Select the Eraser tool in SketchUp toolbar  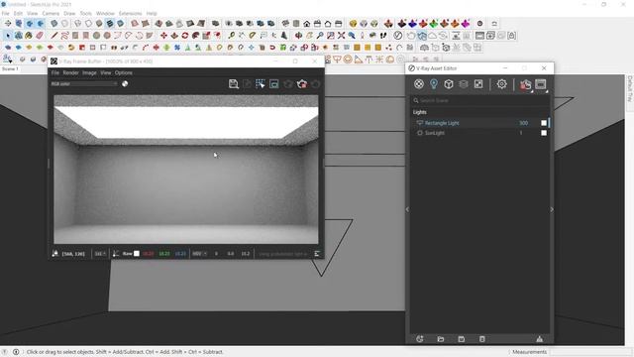pyautogui.click(x=40, y=36)
